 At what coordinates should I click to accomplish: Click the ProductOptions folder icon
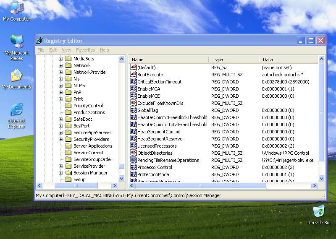tap(68, 112)
